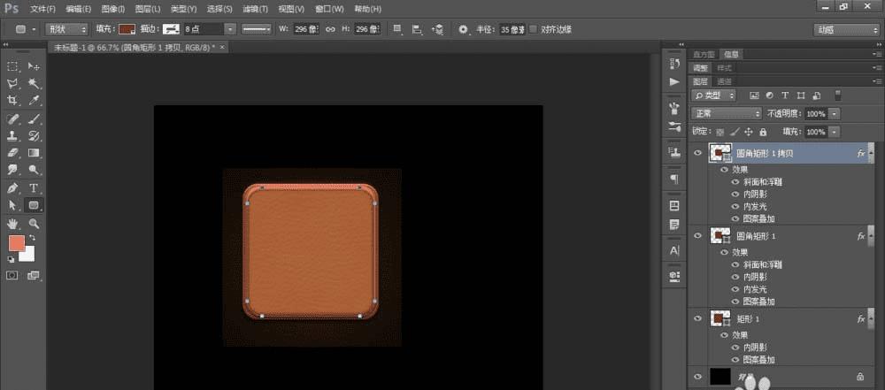This screenshot has width=885, height=390.
Task: Open shape geometry options gear
Action: pyautogui.click(x=463, y=29)
